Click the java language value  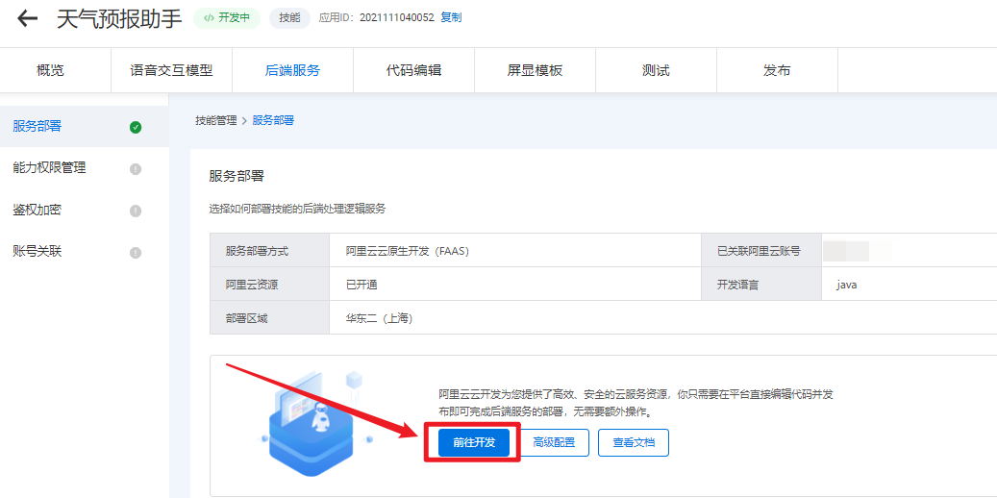847,285
